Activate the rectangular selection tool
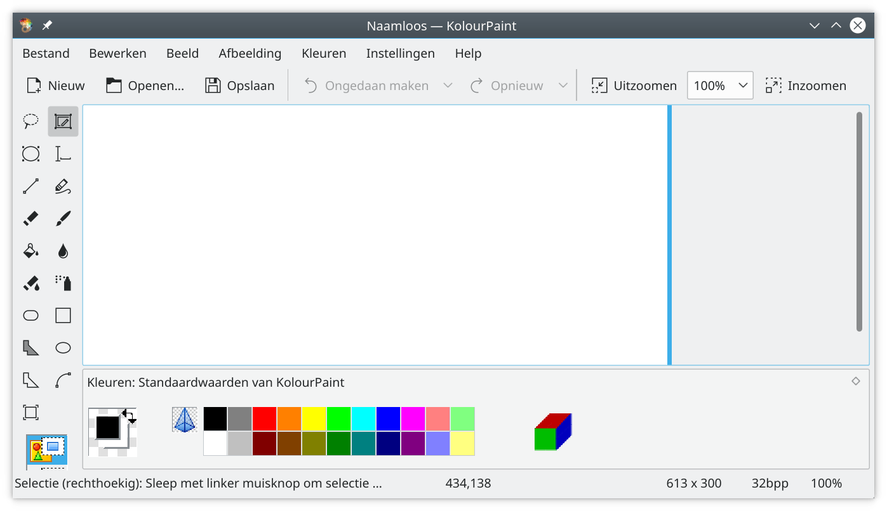The image size is (887, 511). pyautogui.click(x=63, y=121)
